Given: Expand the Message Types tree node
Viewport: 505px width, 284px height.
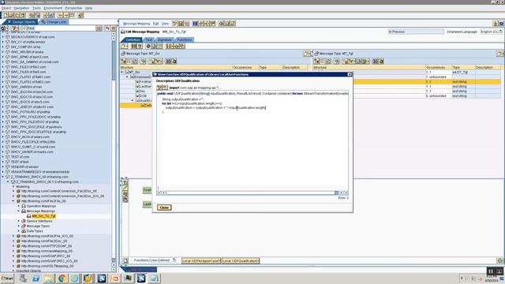Looking at the screenshot, I should pyautogui.click(x=19, y=226).
